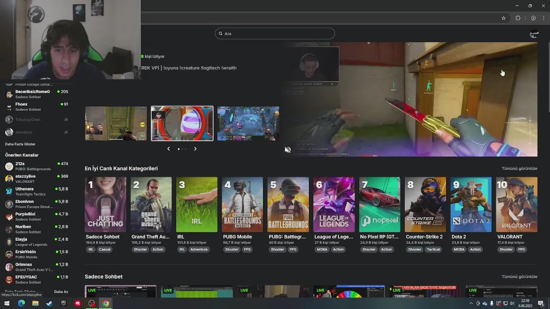Open Nuriben channel avatar
This screenshot has height=309, width=550.
tap(9, 229)
